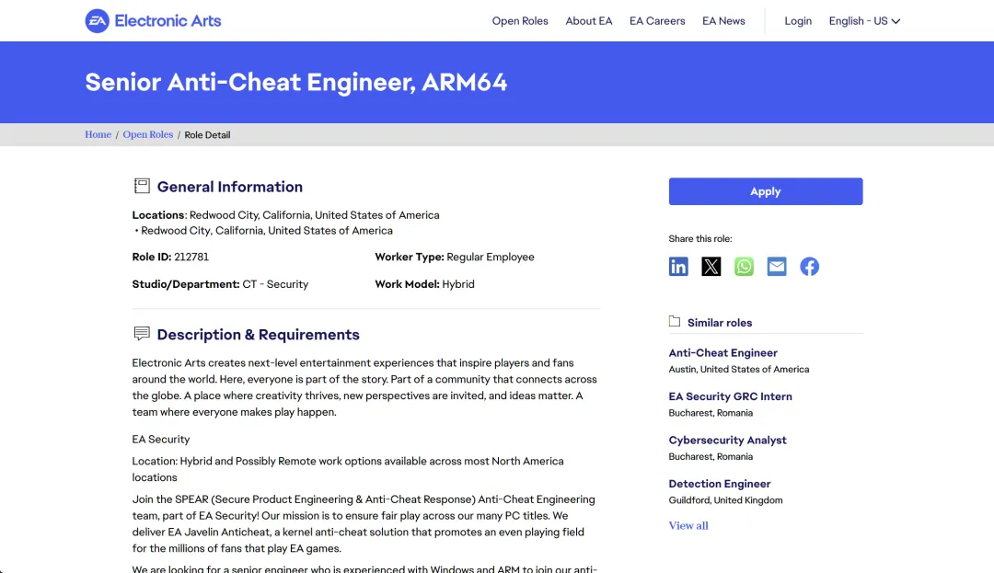Open EA News in navigation

click(x=723, y=21)
